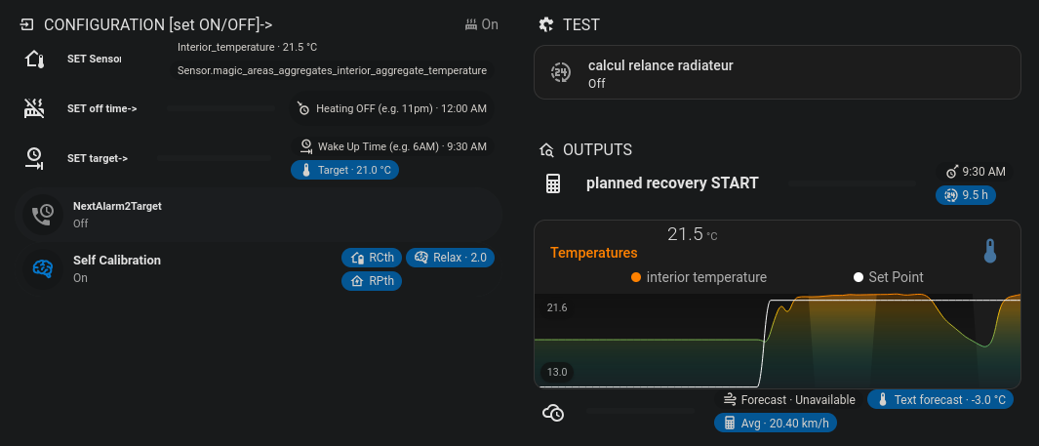Toggle Set Point legend in graph
Image resolution: width=1039 pixels, height=446 pixels.
point(889,277)
